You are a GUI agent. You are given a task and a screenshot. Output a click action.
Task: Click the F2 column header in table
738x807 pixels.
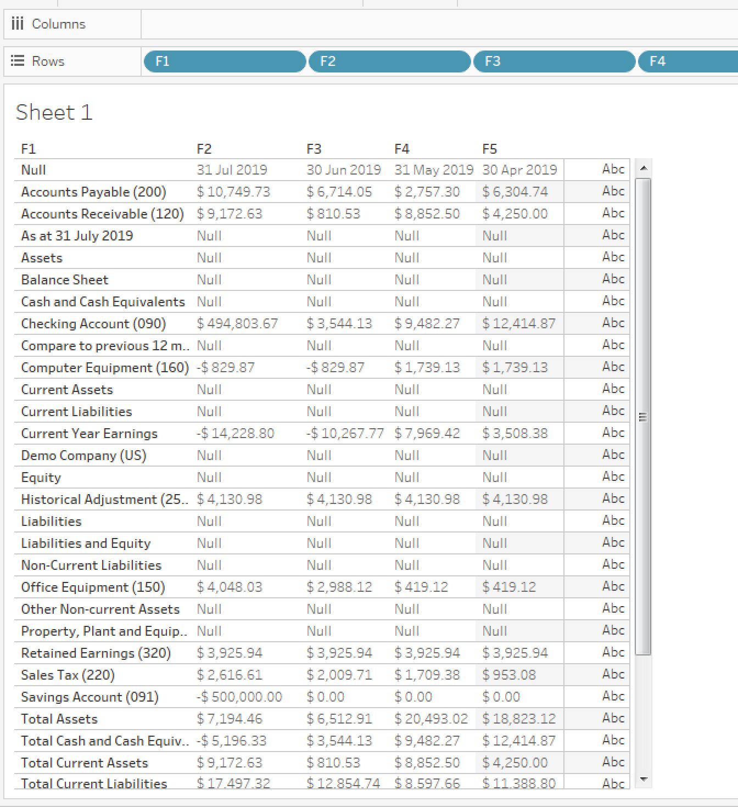click(x=204, y=149)
